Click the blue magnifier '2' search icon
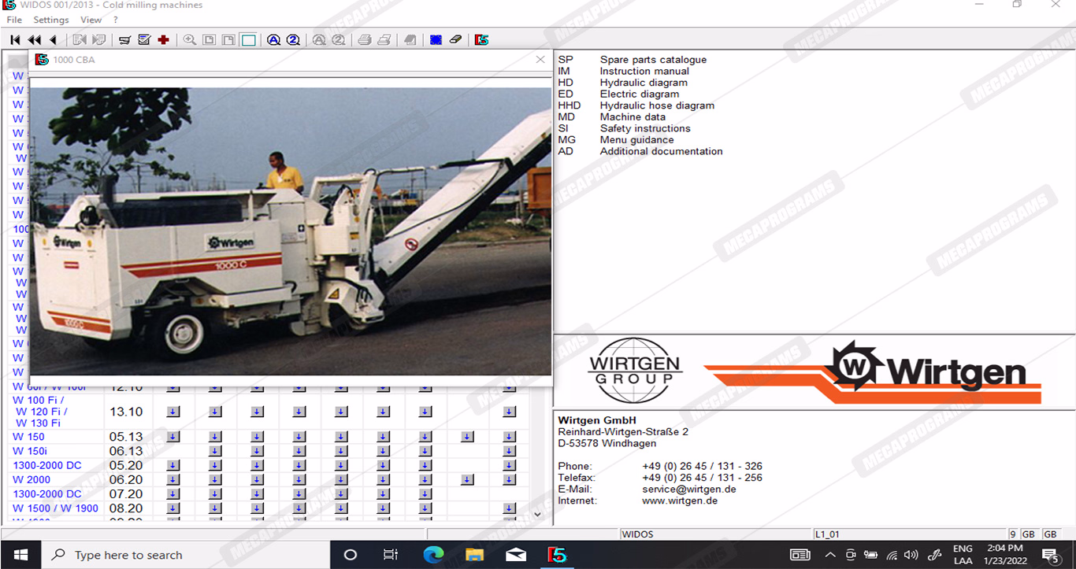Image resolution: width=1076 pixels, height=569 pixels. click(293, 39)
